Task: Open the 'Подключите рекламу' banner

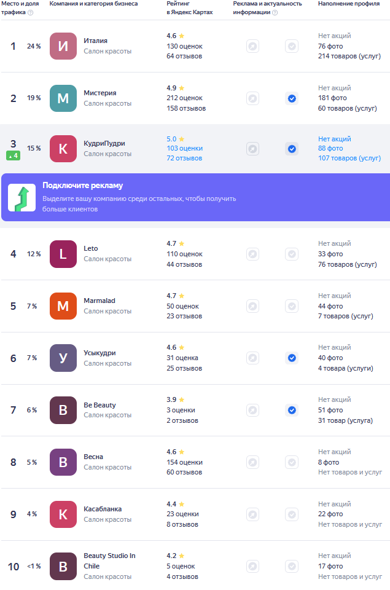Action: click(195, 197)
